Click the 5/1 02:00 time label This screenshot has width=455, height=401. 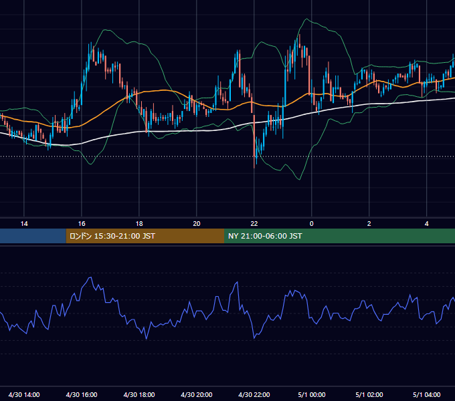369,394
